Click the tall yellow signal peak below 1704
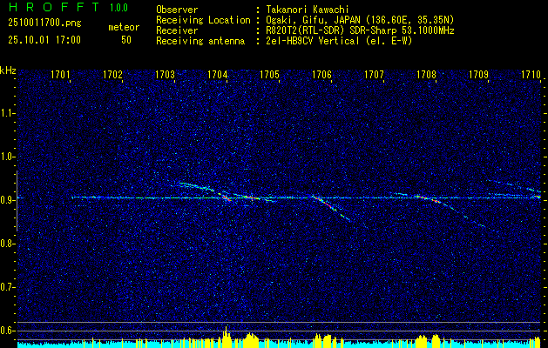This screenshot has width=548, height=348. 227,337
